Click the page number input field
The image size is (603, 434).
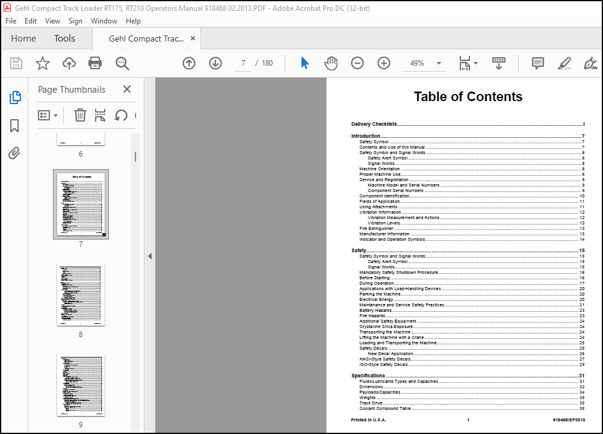(243, 63)
